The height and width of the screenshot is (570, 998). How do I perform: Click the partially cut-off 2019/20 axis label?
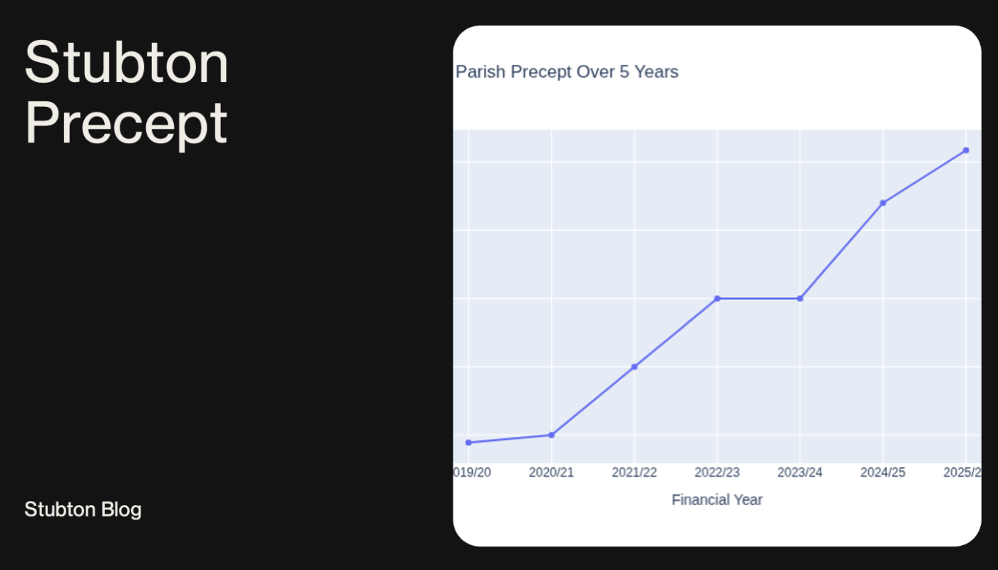click(473, 472)
